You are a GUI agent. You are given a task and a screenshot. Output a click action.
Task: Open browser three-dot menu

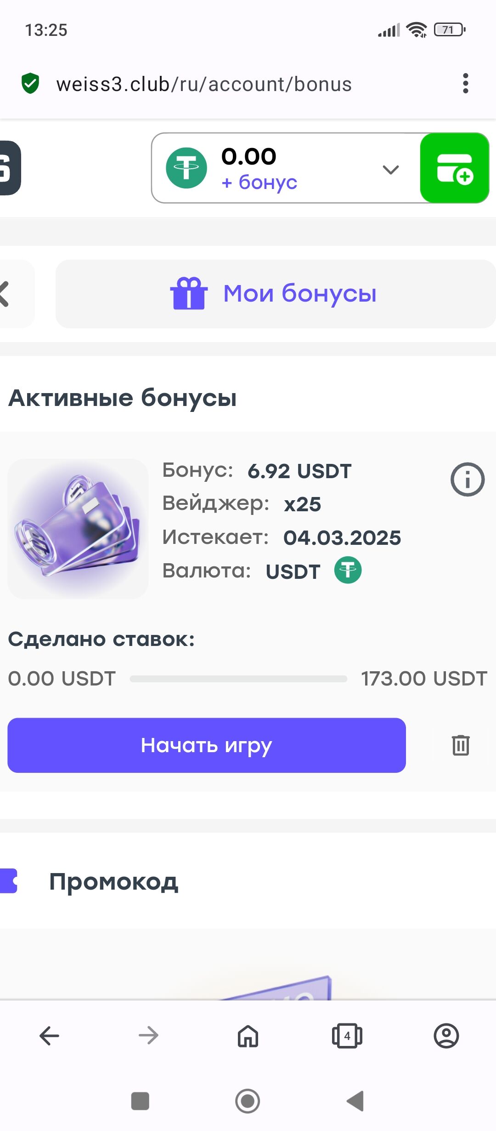coord(465,84)
